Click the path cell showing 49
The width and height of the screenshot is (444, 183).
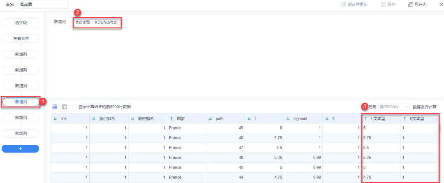click(x=225, y=128)
